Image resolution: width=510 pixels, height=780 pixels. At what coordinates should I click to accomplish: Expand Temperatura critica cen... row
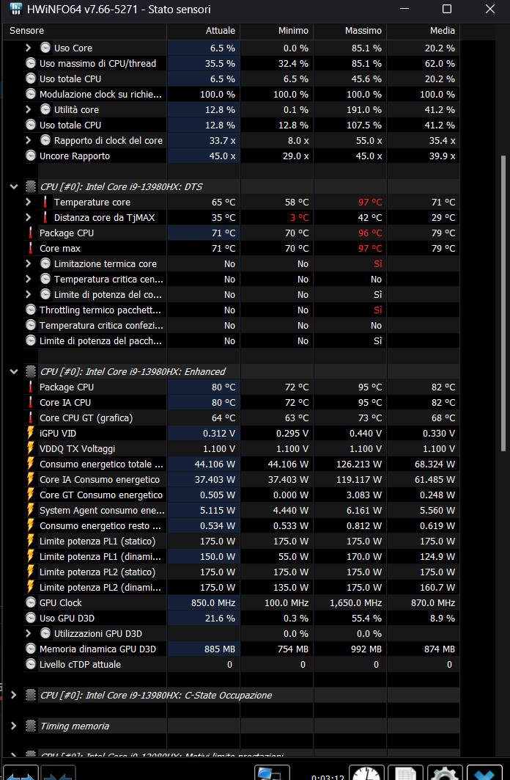29,280
